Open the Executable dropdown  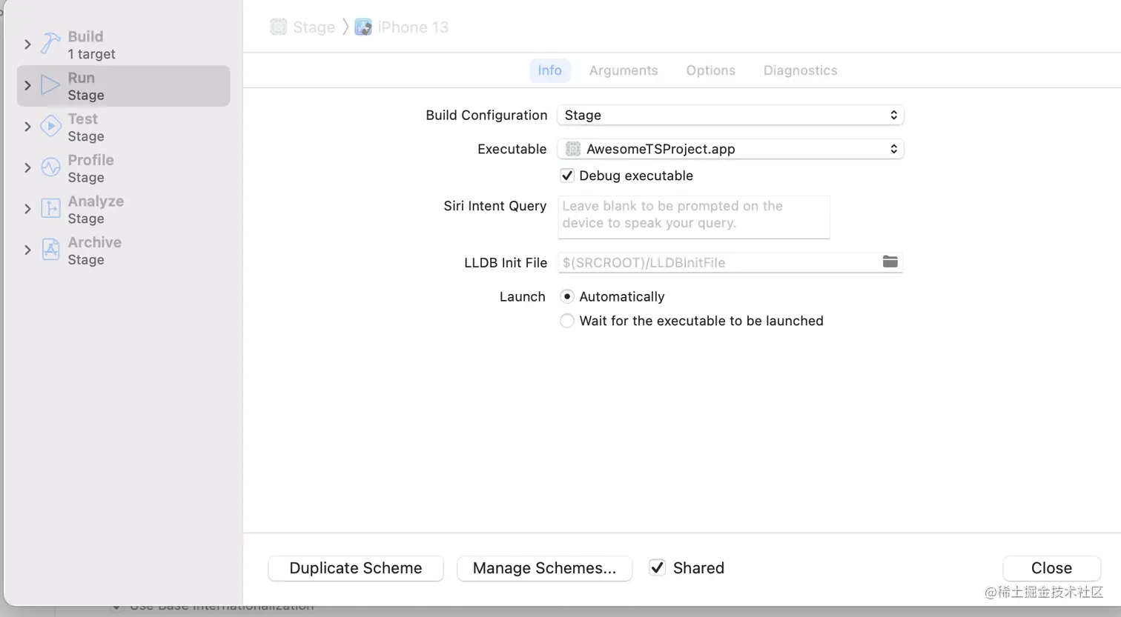pos(730,149)
